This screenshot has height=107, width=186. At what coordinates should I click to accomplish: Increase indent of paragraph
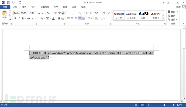tap(91, 13)
